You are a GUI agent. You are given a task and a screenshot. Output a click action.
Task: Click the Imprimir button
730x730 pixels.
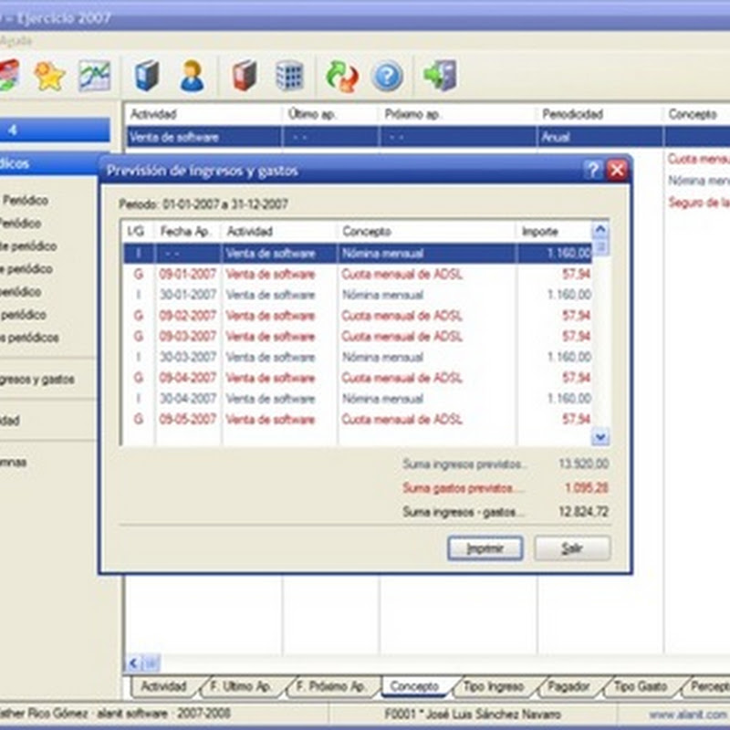[x=485, y=548]
